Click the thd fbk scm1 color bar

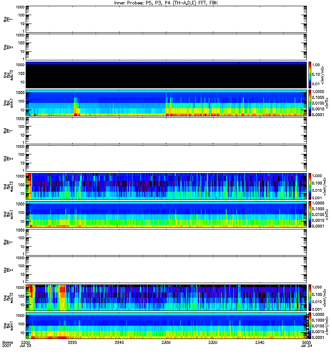(x=310, y=214)
